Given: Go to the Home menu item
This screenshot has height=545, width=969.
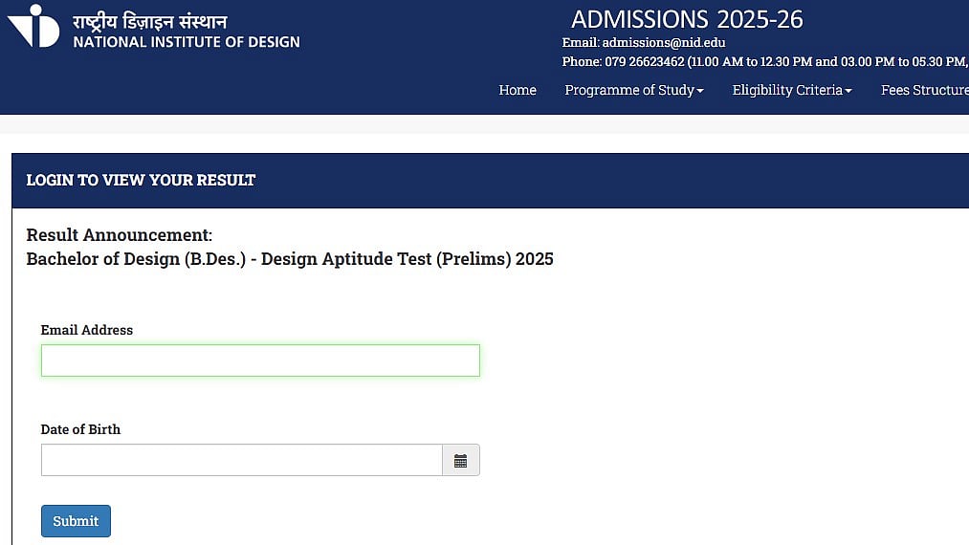Looking at the screenshot, I should click(x=518, y=90).
